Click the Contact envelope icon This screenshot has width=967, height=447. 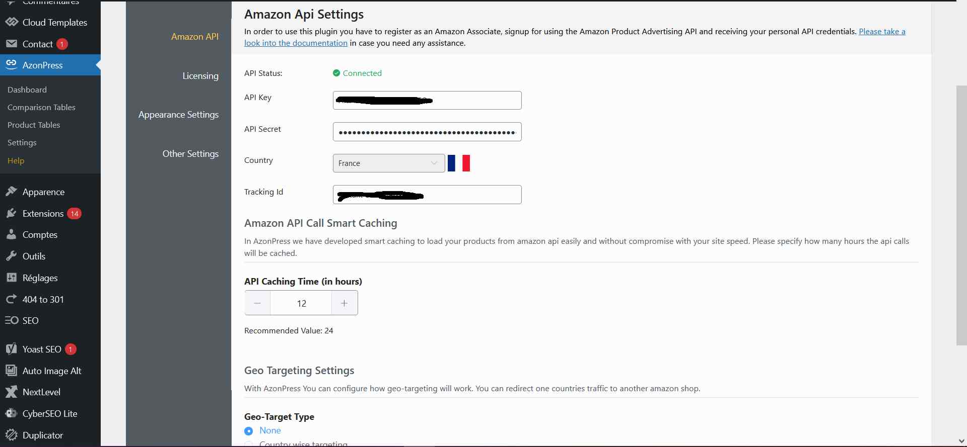pyautogui.click(x=12, y=44)
